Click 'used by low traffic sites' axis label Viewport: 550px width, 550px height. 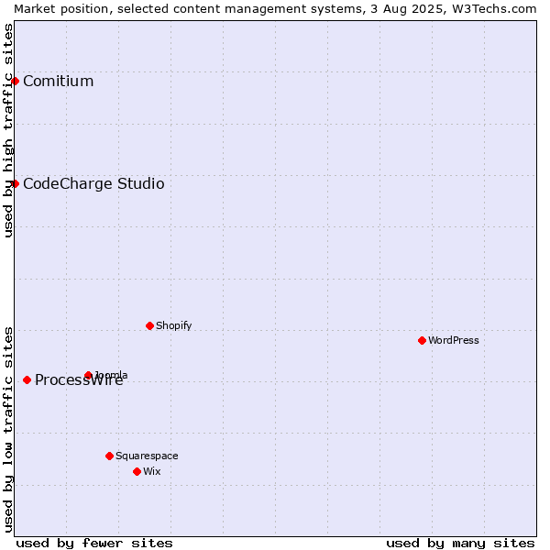(8, 430)
